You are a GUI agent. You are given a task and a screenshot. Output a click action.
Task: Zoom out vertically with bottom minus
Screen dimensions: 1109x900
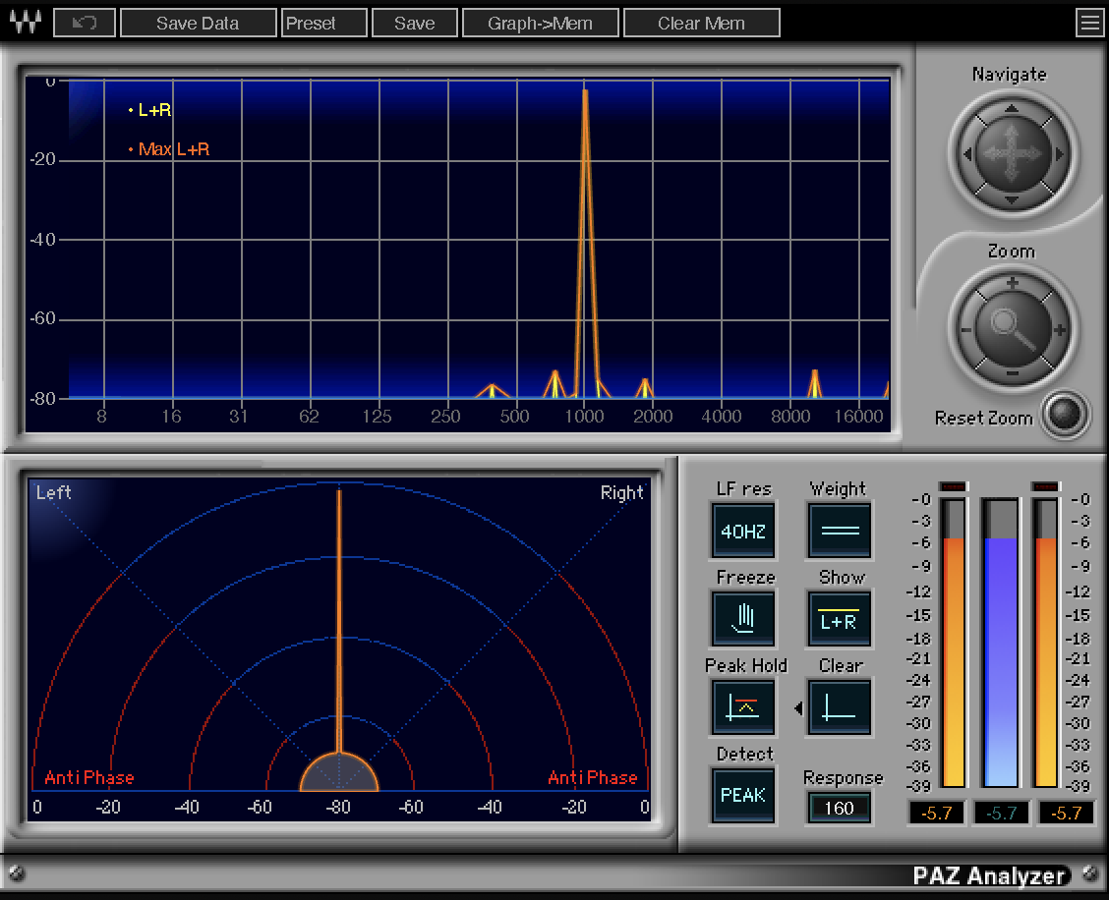[x=1012, y=373]
